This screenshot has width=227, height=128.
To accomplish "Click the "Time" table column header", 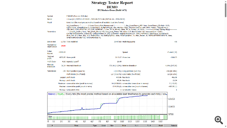I will 76,126.
